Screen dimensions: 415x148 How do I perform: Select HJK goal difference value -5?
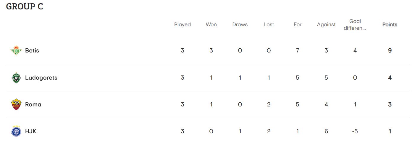pyautogui.click(x=355, y=131)
